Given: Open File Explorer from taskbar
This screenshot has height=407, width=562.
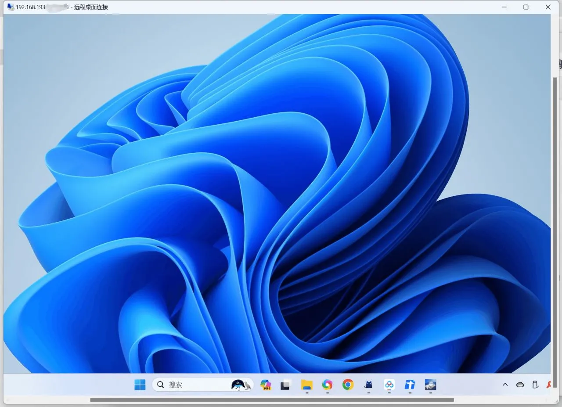Looking at the screenshot, I should (x=306, y=385).
